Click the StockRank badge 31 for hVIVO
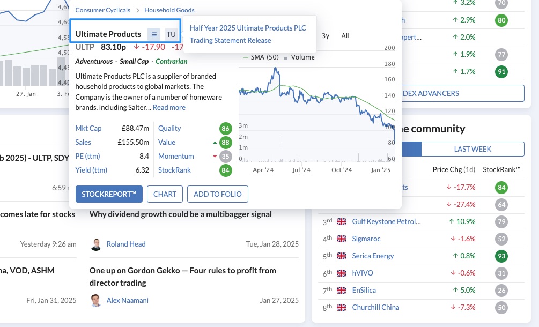This screenshot has width=539, height=327. coord(501,273)
